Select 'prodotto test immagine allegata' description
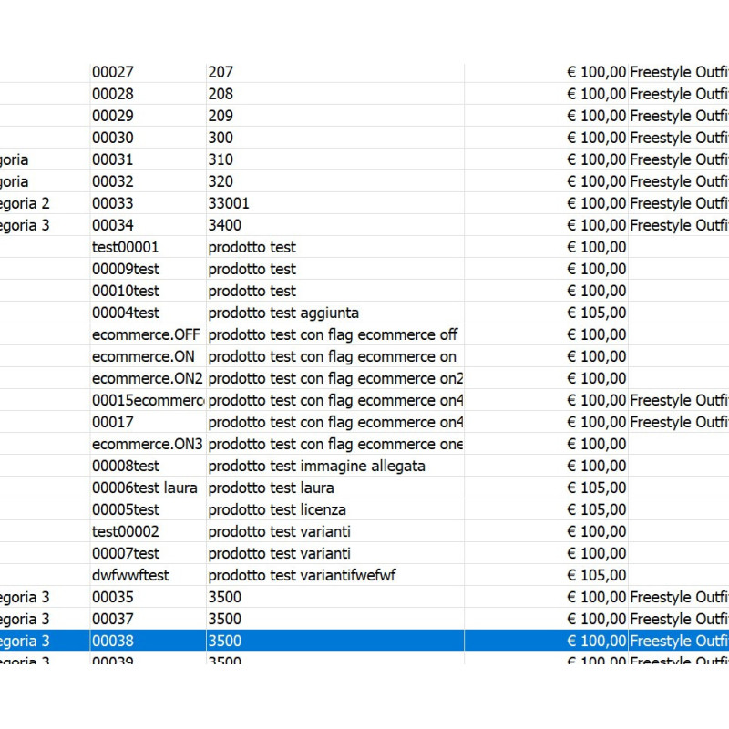Viewport: 729px width, 729px height. click(316, 466)
